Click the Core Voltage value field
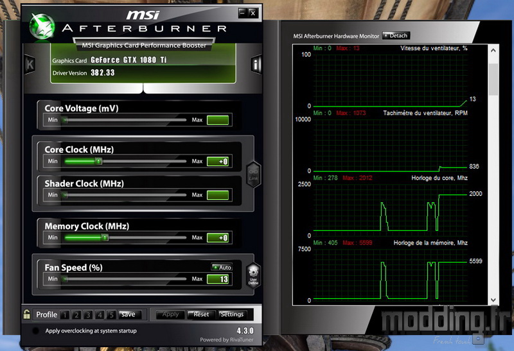 point(218,120)
